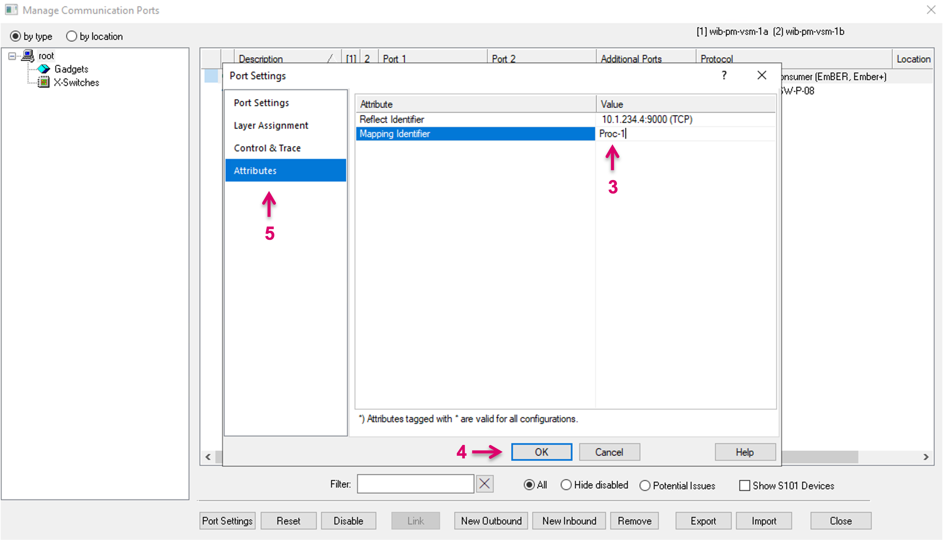
Task: Click the root computer icon
Action: (x=28, y=56)
